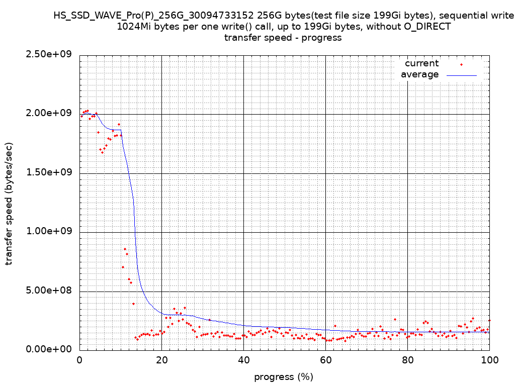
Task: Click the x-axis tick label 80
Action: pos(407,360)
